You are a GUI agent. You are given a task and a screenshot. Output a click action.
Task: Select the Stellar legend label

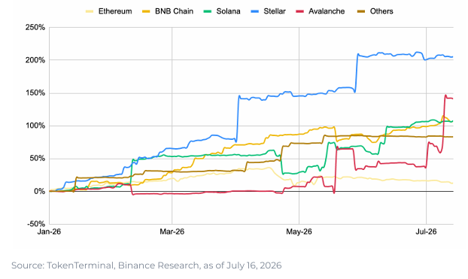275,11
